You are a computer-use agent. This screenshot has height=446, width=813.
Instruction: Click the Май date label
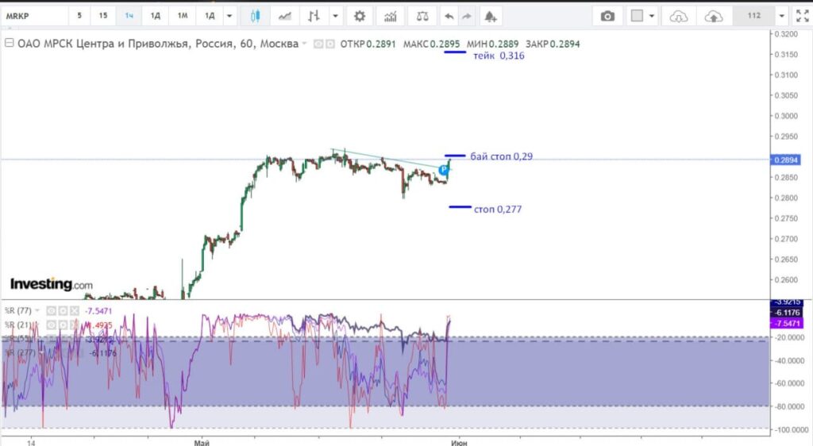pyautogui.click(x=202, y=442)
